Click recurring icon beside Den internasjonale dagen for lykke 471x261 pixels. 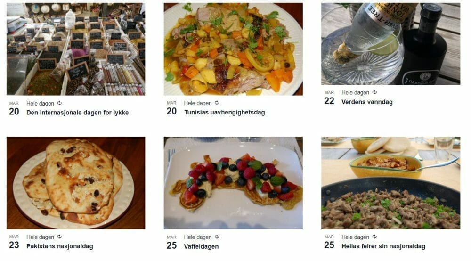[x=59, y=103]
